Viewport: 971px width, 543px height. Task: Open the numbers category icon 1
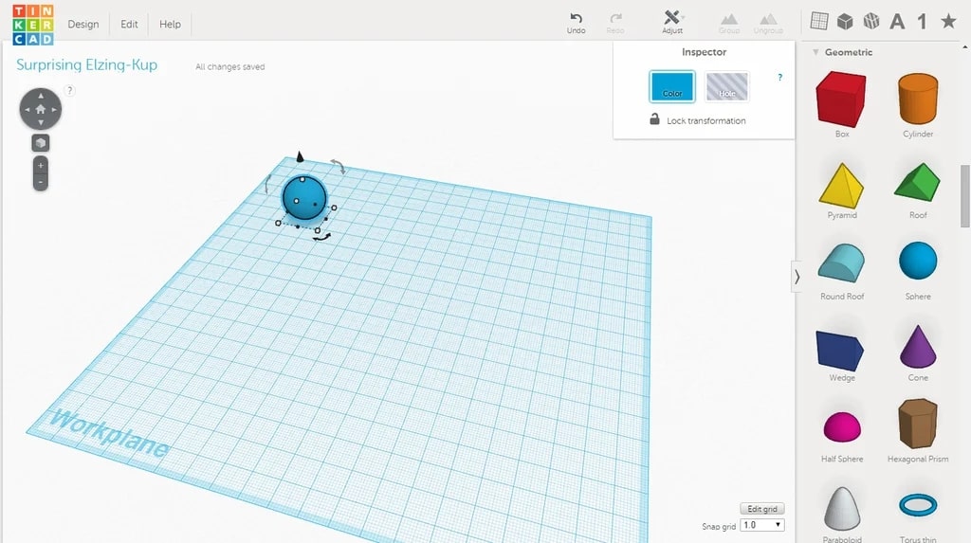tap(922, 22)
